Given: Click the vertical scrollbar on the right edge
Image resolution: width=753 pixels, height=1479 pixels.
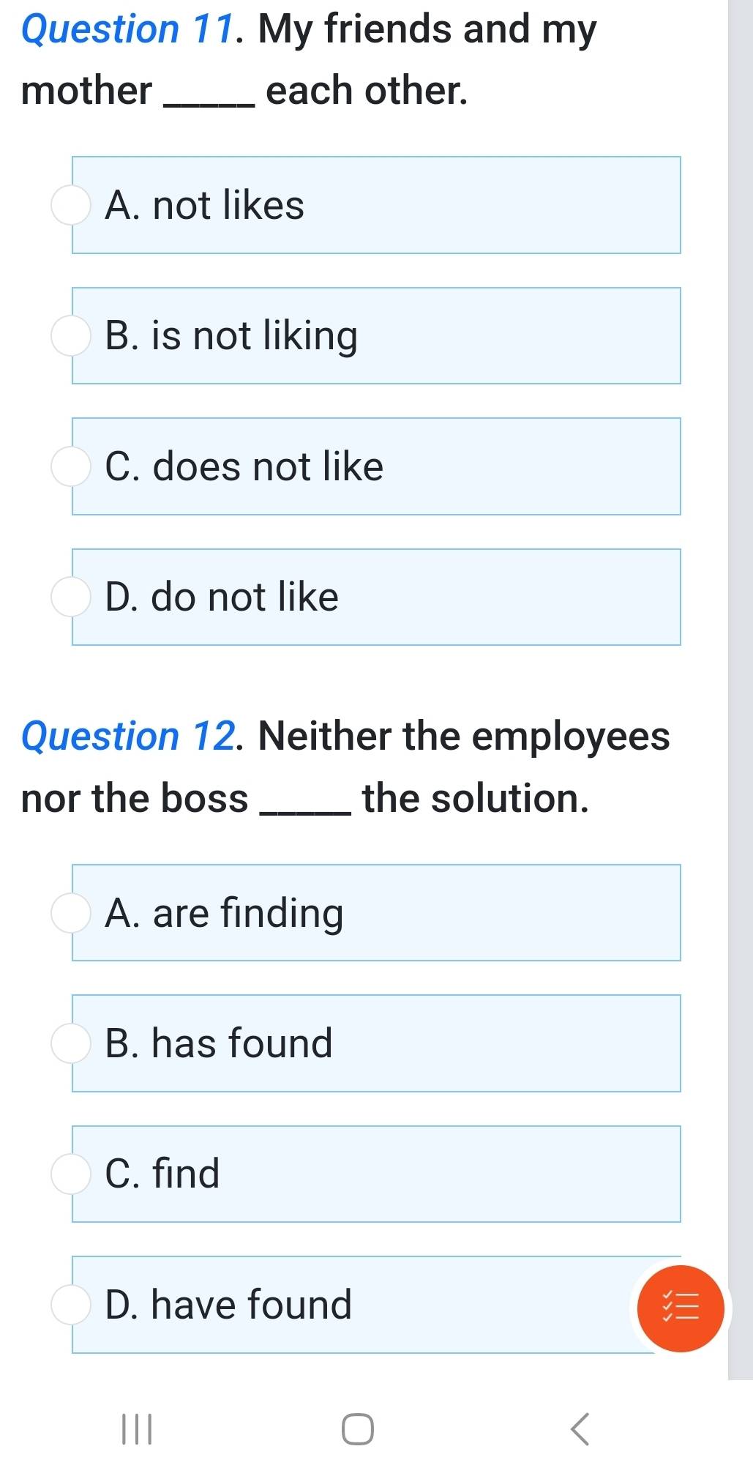Looking at the screenshot, I should (740, 659).
